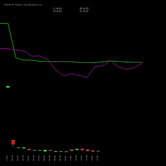Click the 05 Mar date label

(55, 158)
